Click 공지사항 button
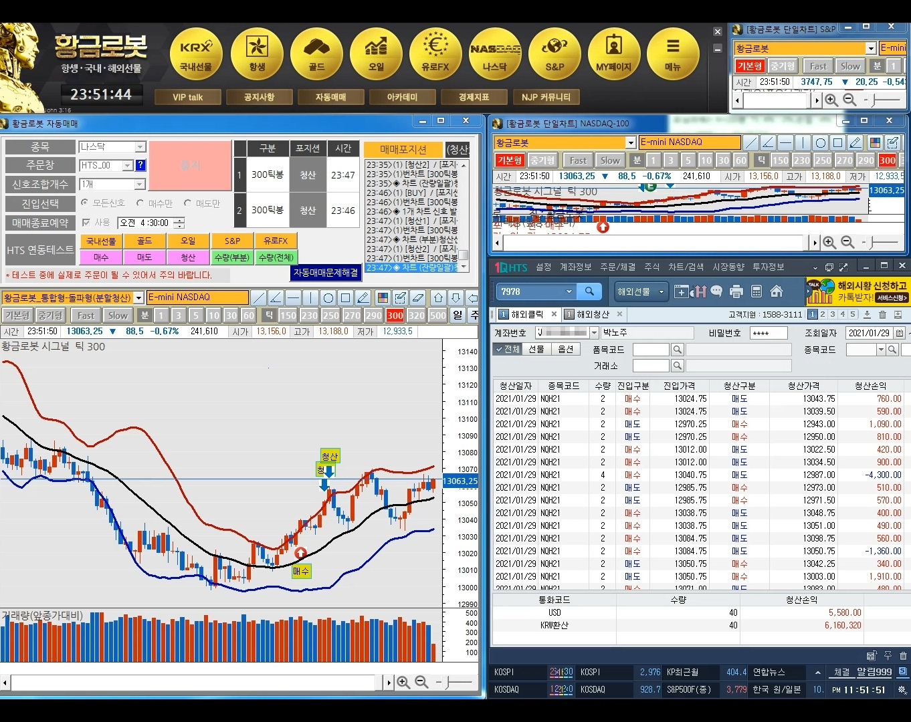 point(259,97)
